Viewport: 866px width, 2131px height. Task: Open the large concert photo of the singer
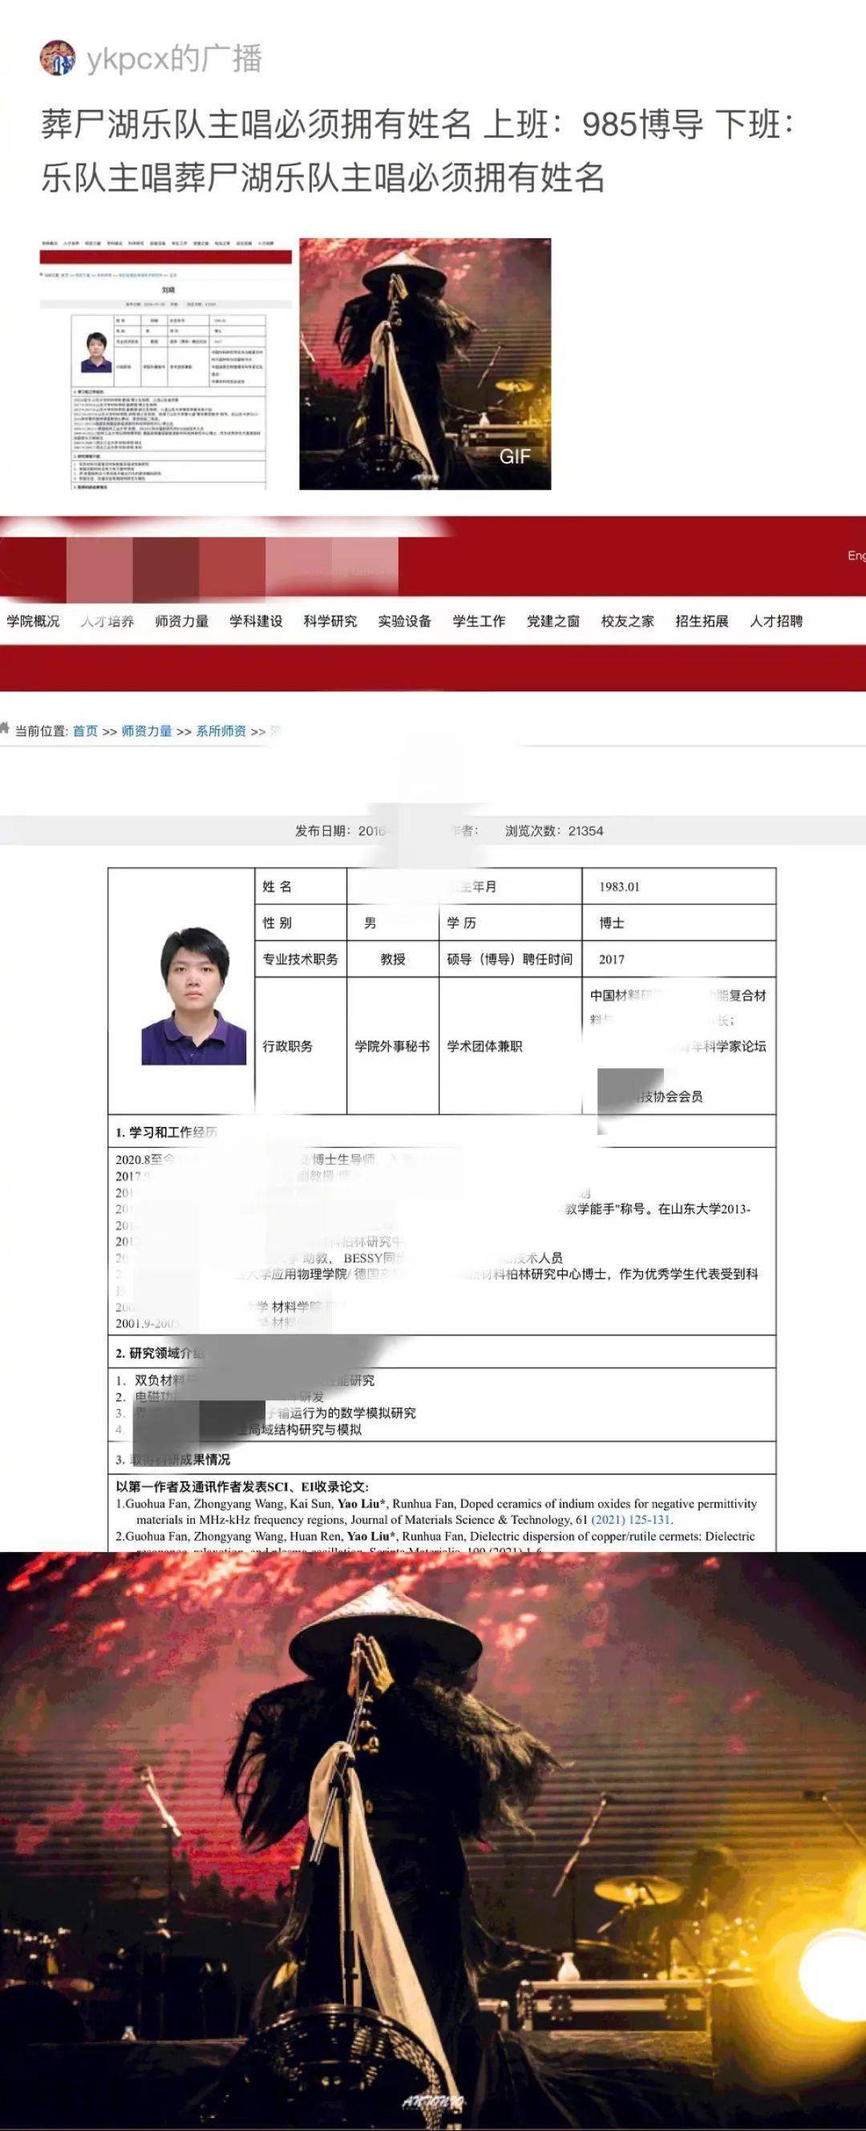432,1840
